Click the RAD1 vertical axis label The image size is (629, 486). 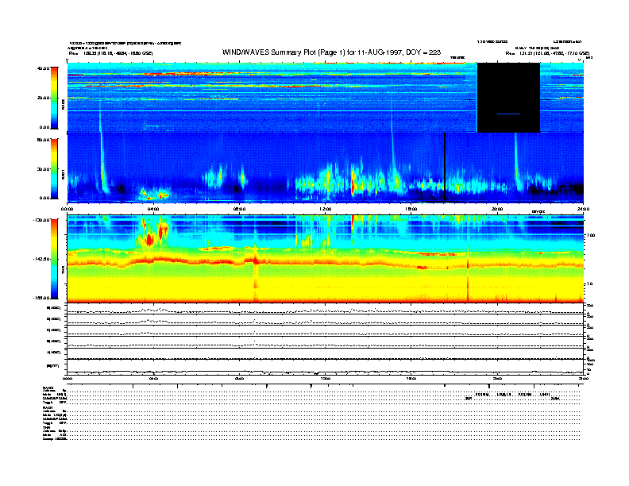tap(63, 175)
